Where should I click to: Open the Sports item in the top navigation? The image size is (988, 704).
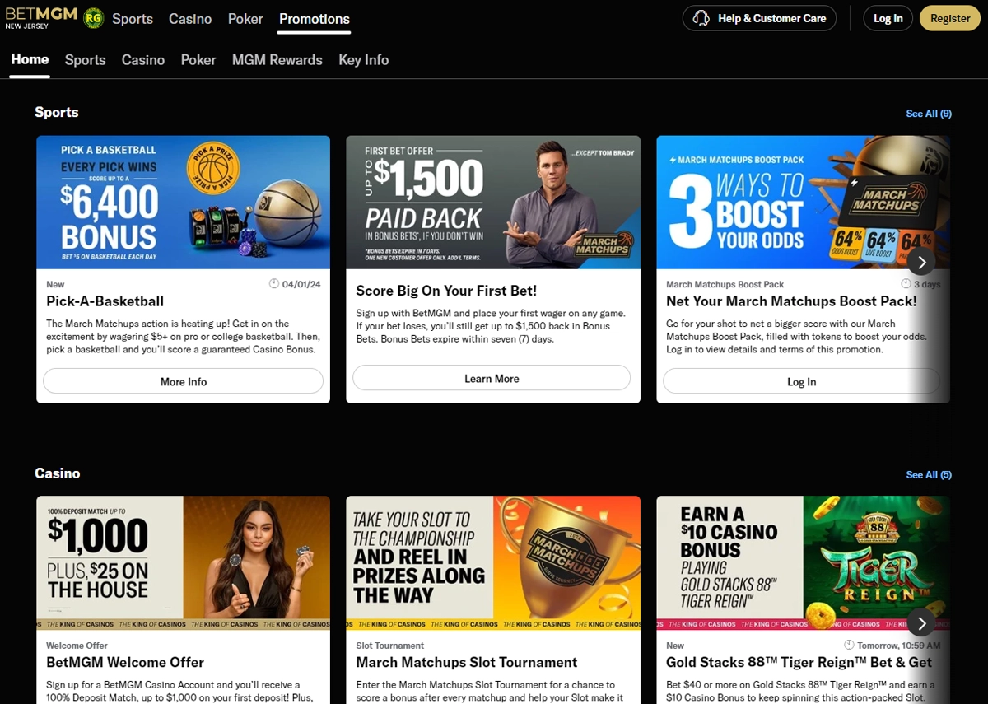[133, 18]
